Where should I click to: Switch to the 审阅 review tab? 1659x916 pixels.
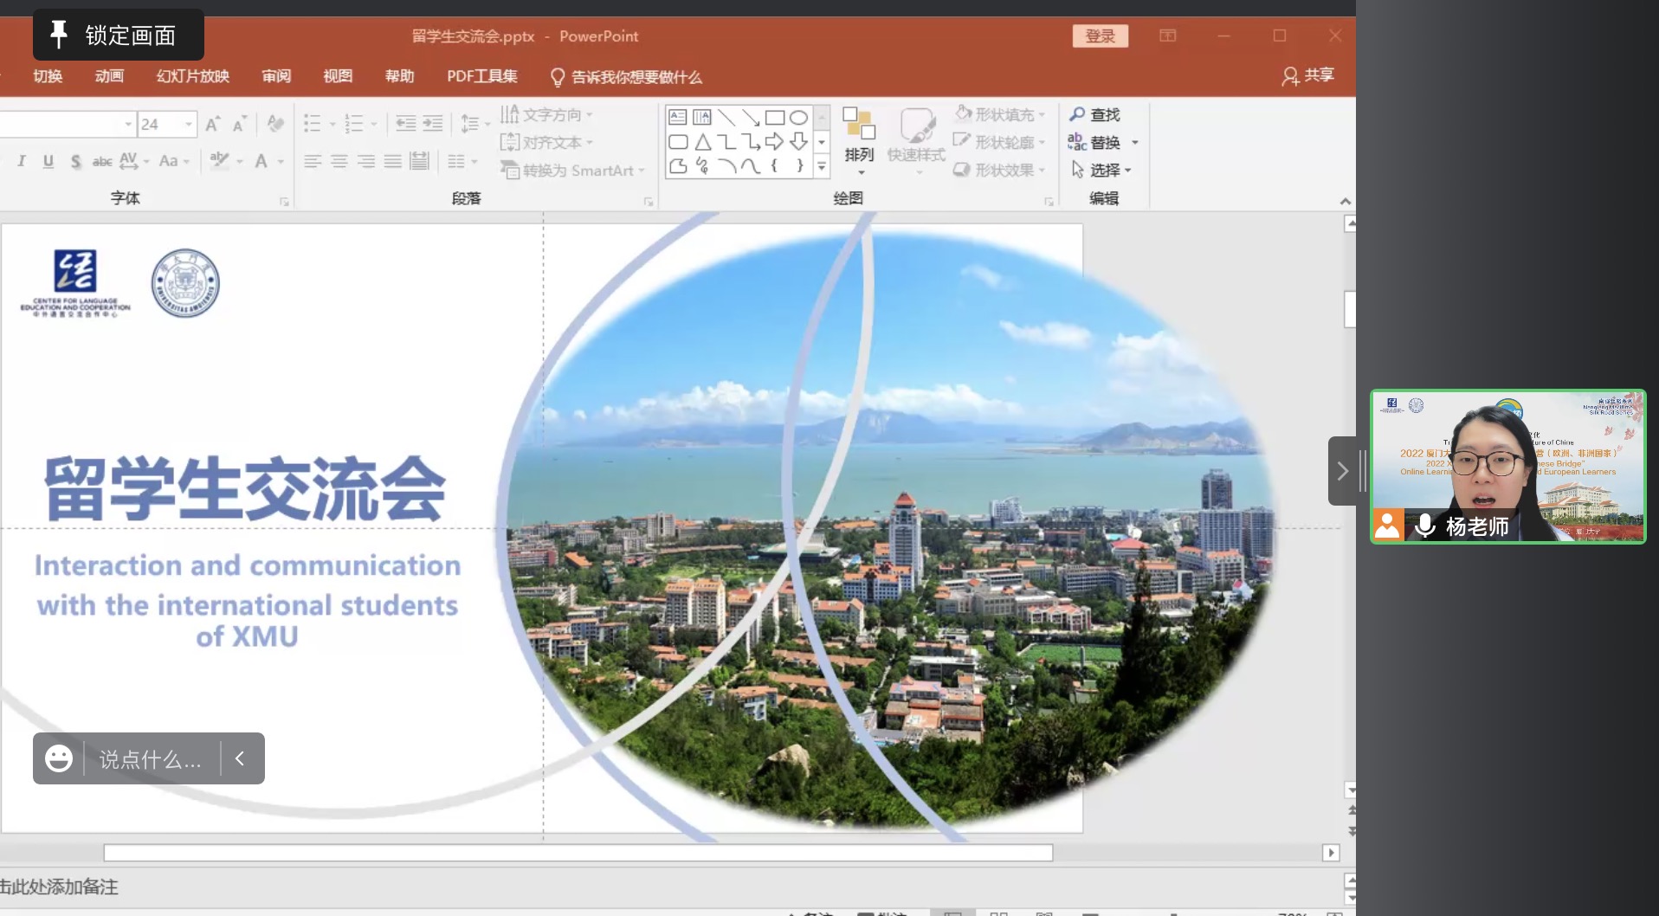tap(276, 76)
